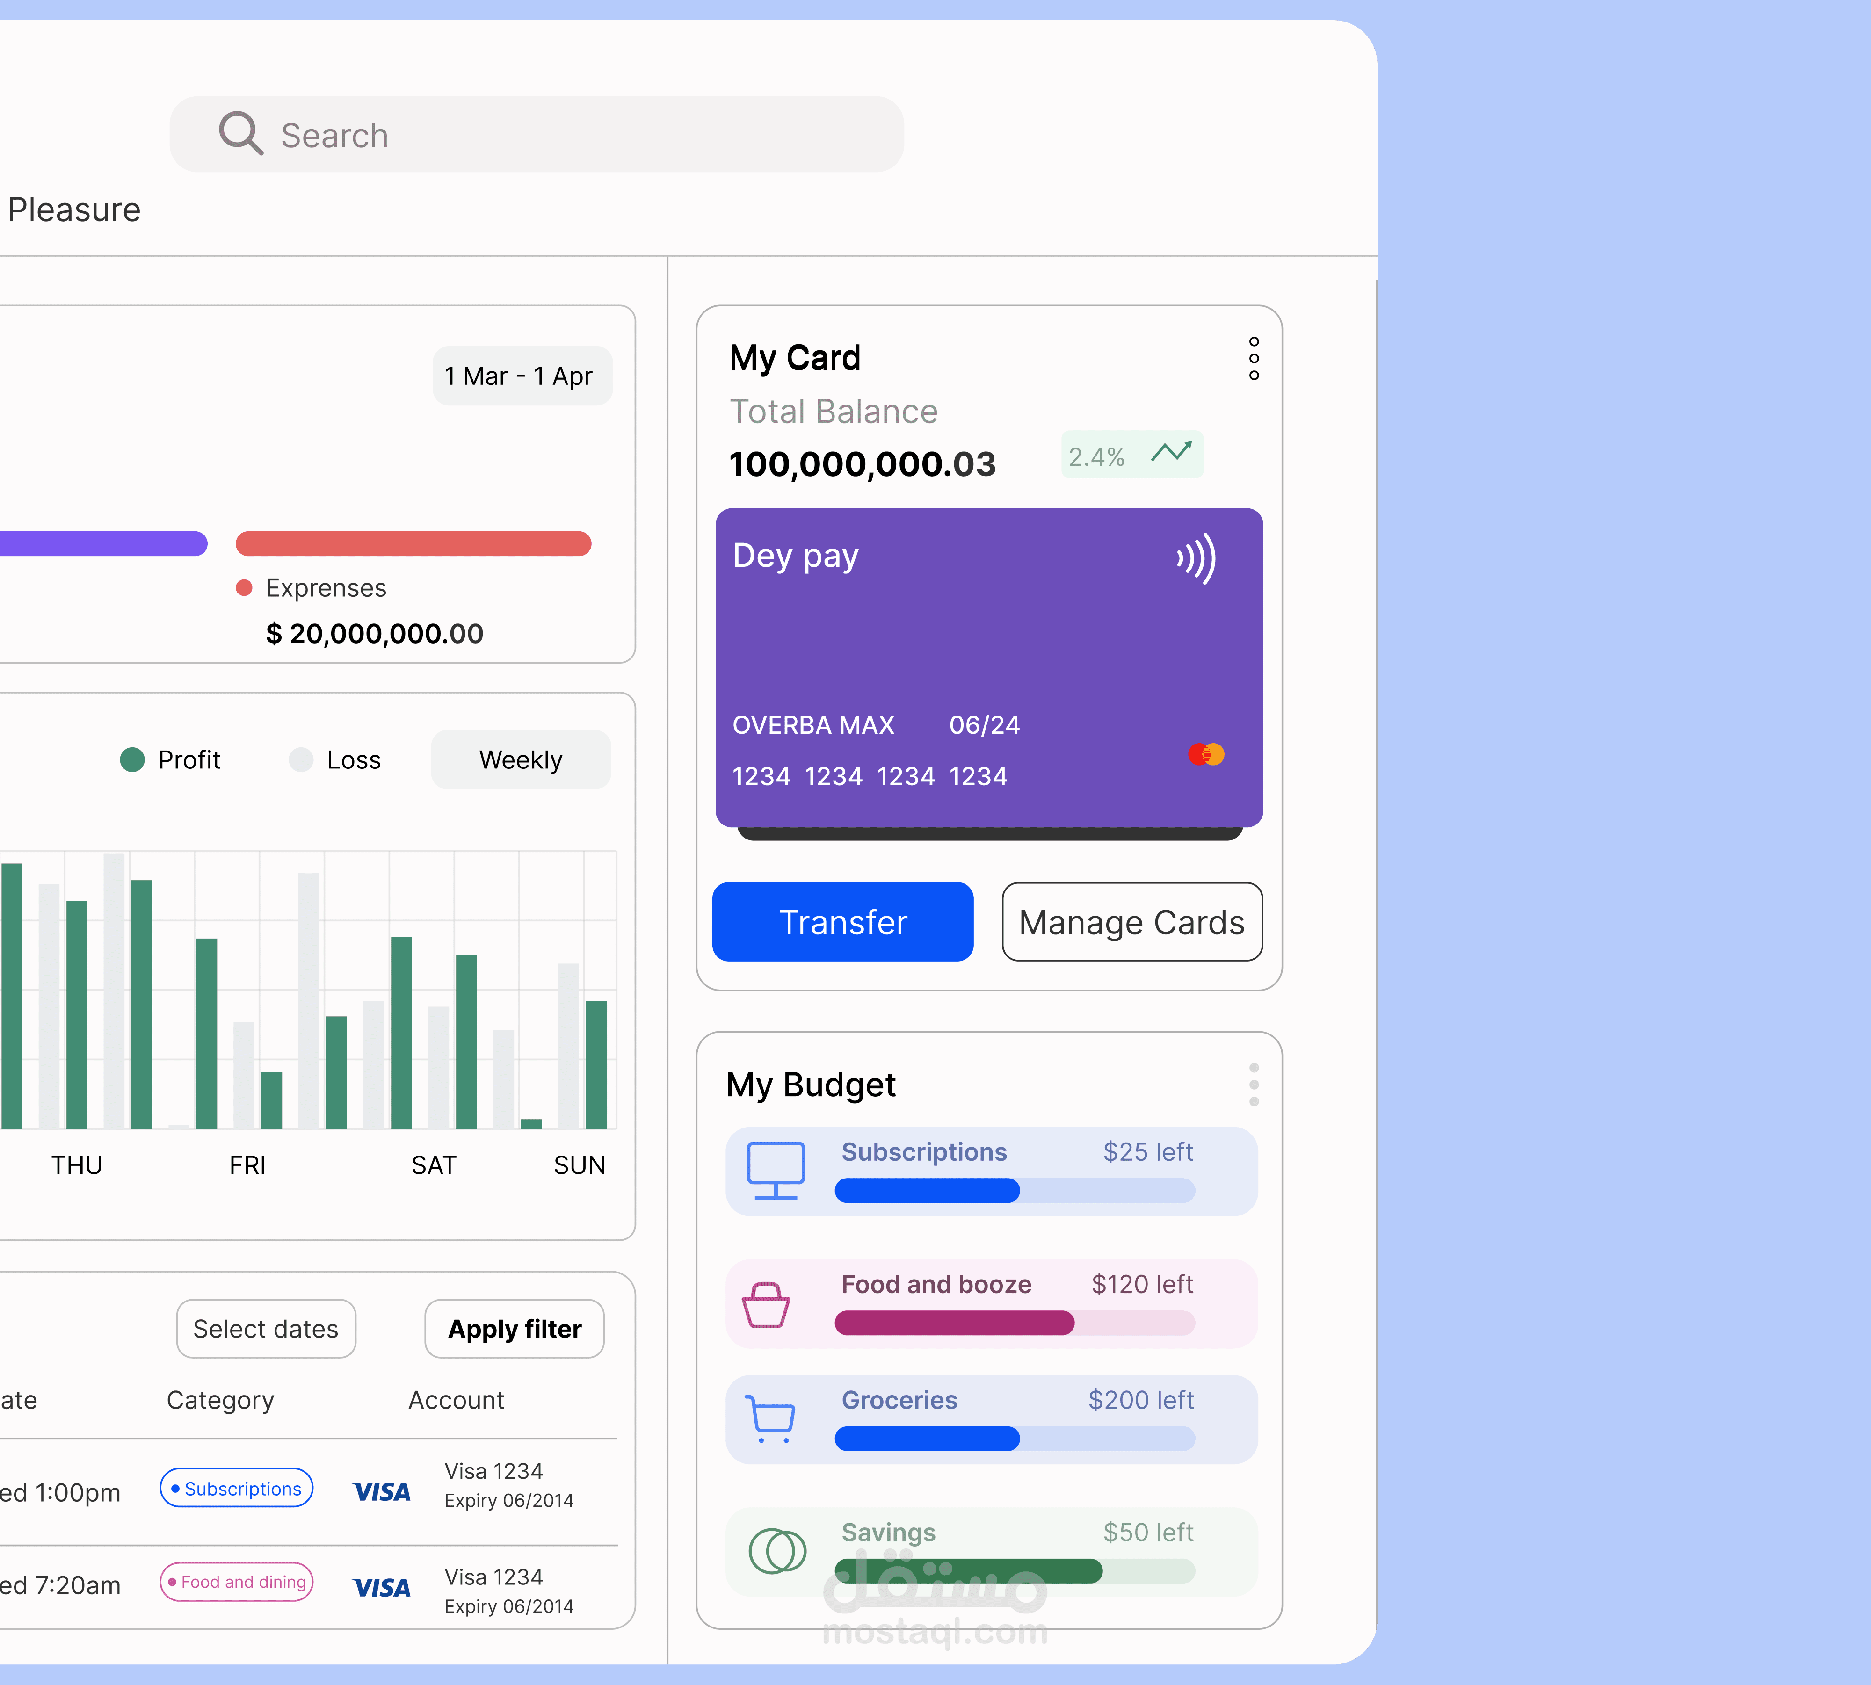Click the green balance trend arrow icon
This screenshot has height=1685, width=1871.
[x=1171, y=452]
